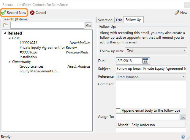Click the help question mark icon
190x140 pixels.
coord(183,137)
